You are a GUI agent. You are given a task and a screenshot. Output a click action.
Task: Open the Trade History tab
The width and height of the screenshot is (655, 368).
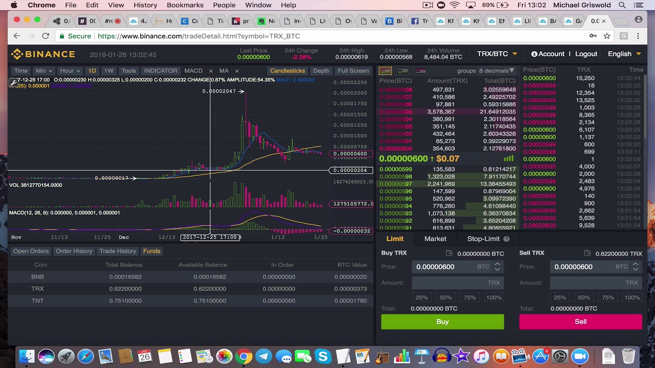[118, 251]
